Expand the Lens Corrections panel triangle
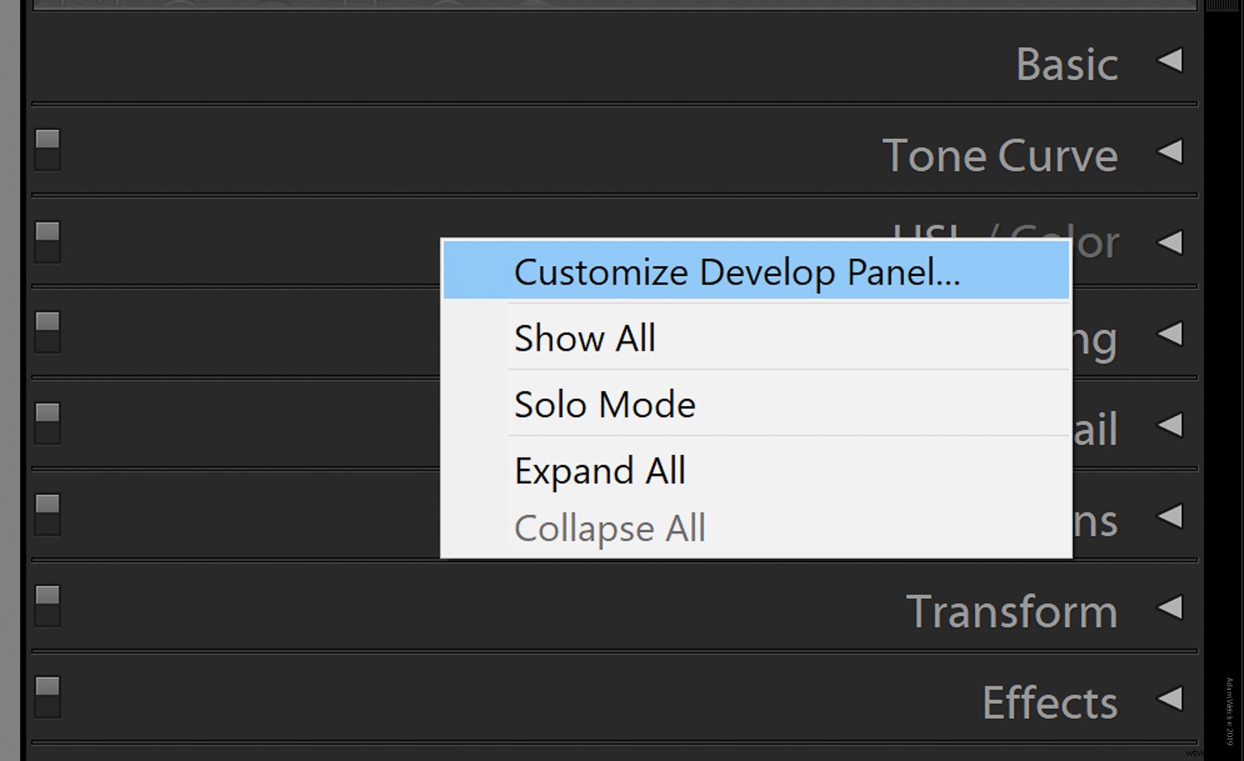Viewport: 1244px width, 761px height. (x=1173, y=516)
